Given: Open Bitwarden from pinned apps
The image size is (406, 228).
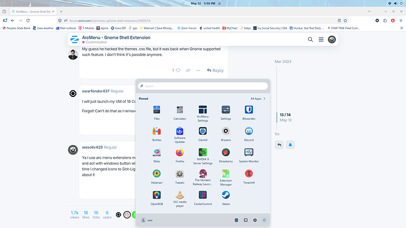Looking at the screenshot, I should [248, 112].
